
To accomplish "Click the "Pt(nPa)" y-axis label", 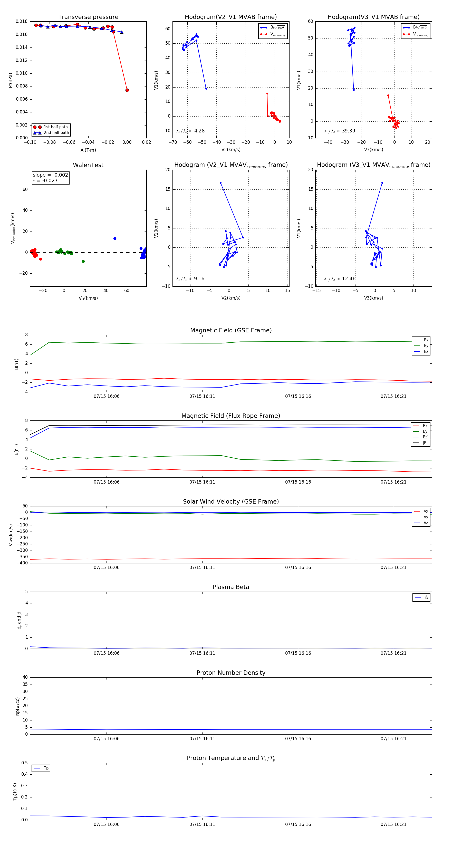I will coord(10,80).
